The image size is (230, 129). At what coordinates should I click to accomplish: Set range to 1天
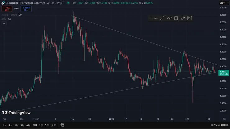(4, 125)
